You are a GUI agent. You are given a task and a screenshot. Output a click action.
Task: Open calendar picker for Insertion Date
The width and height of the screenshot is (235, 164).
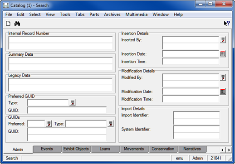click(223, 54)
